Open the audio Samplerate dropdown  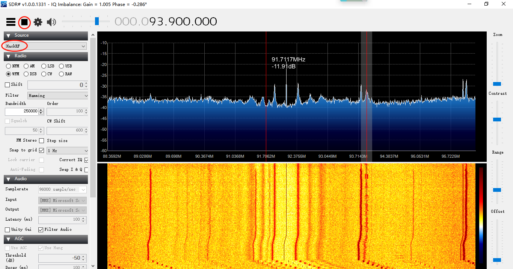(62, 189)
